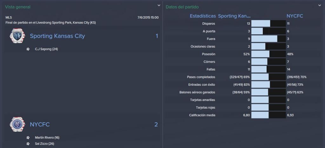Image resolution: width=325 pixels, height=148 pixels.
Task: Click the Disparos comparison bar
Action: [x=269, y=24]
